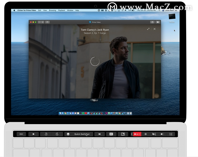The width and height of the screenshot is (198, 157).
Task: Open the View menu
Action: (x=45, y=10)
